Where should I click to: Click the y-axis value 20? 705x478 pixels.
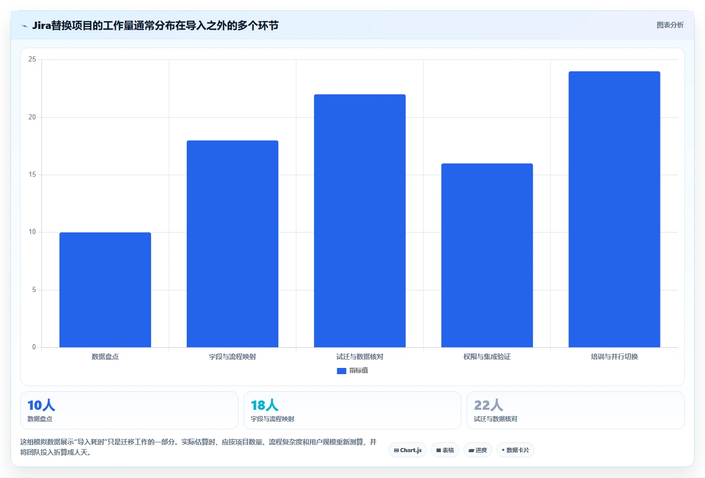click(x=32, y=117)
